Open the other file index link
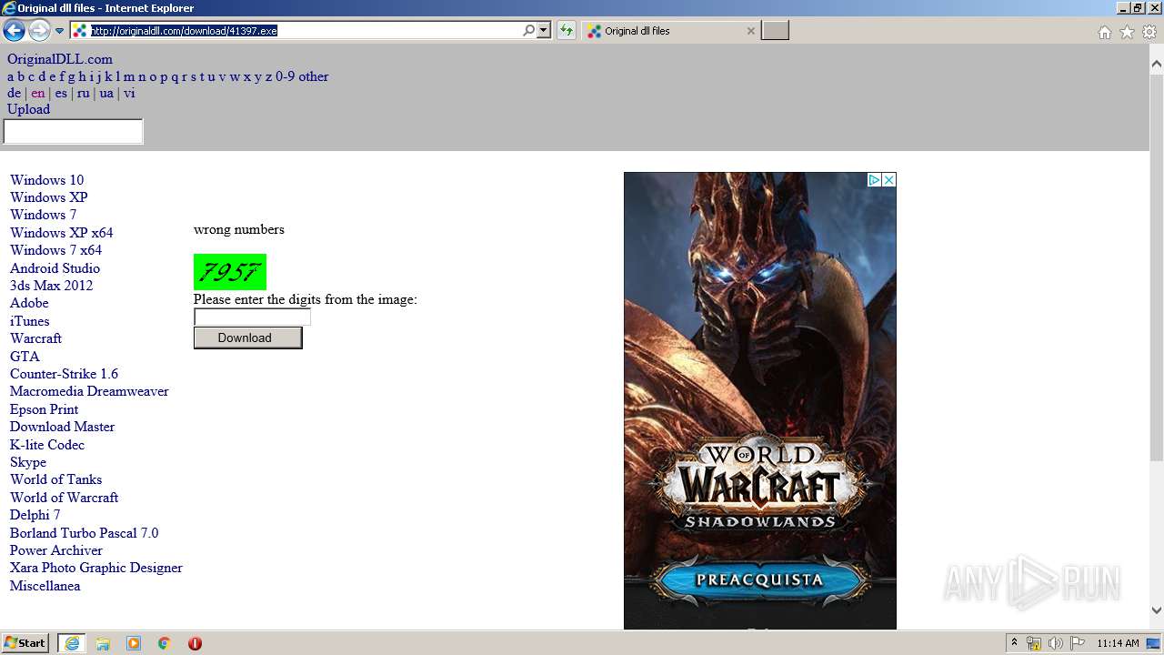The image size is (1164, 655). point(314,76)
